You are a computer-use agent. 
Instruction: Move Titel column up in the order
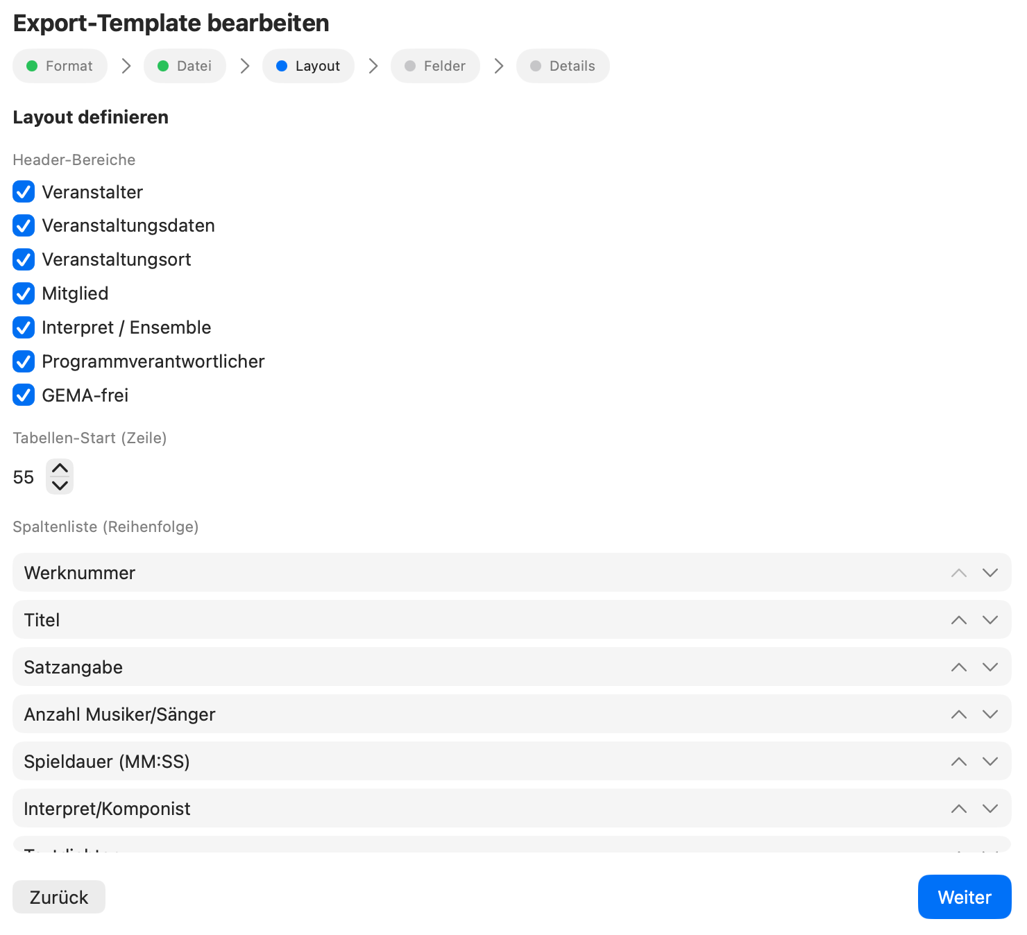959,619
